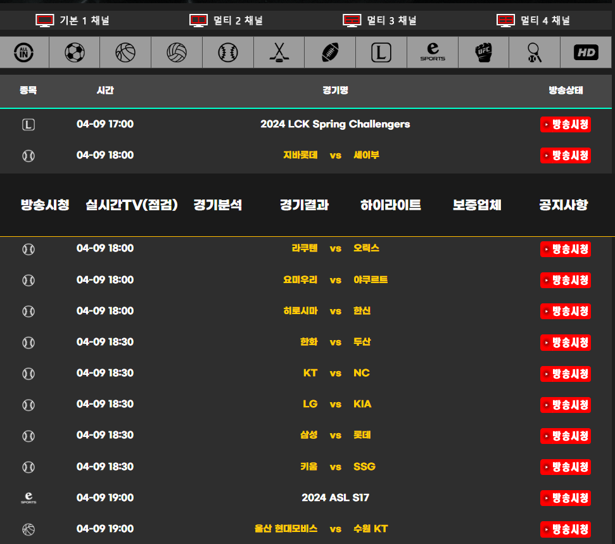Filter by American football icon
The height and width of the screenshot is (544, 615).
pyautogui.click(x=330, y=52)
